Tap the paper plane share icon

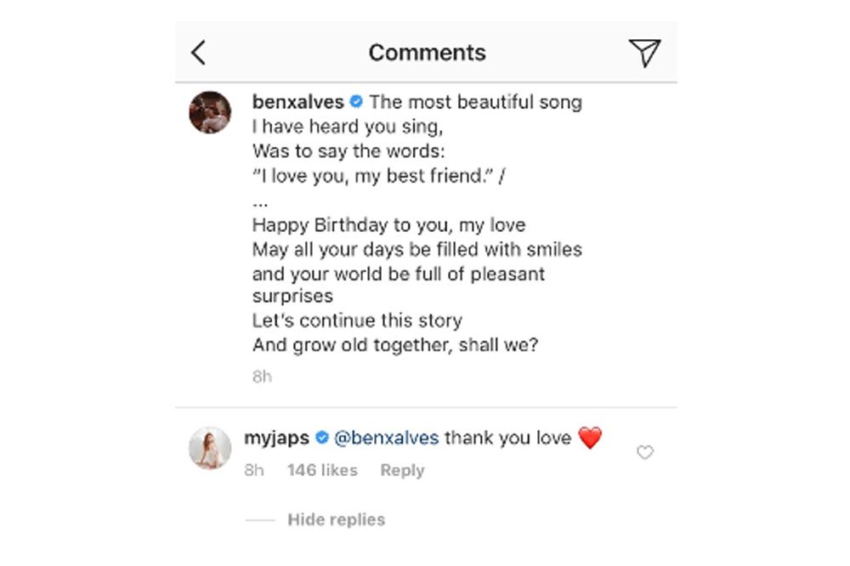[645, 53]
